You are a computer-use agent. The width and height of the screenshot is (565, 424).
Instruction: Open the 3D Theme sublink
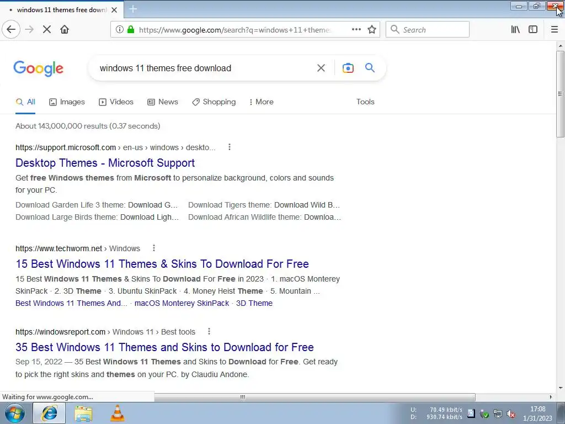coord(254,303)
